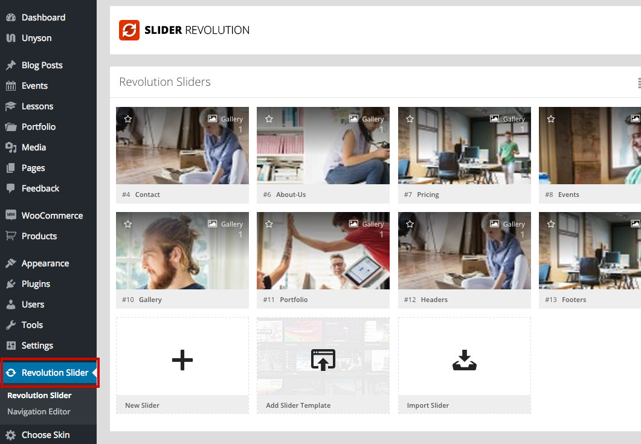
Task: Open the #6 About-Us slider thumbnail
Action: pyautogui.click(x=323, y=146)
